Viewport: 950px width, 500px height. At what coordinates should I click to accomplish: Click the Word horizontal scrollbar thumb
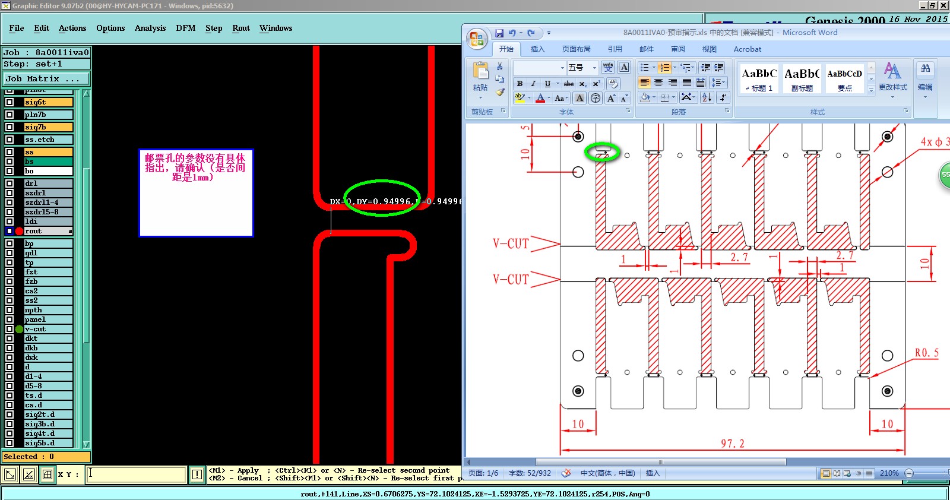coord(661,462)
